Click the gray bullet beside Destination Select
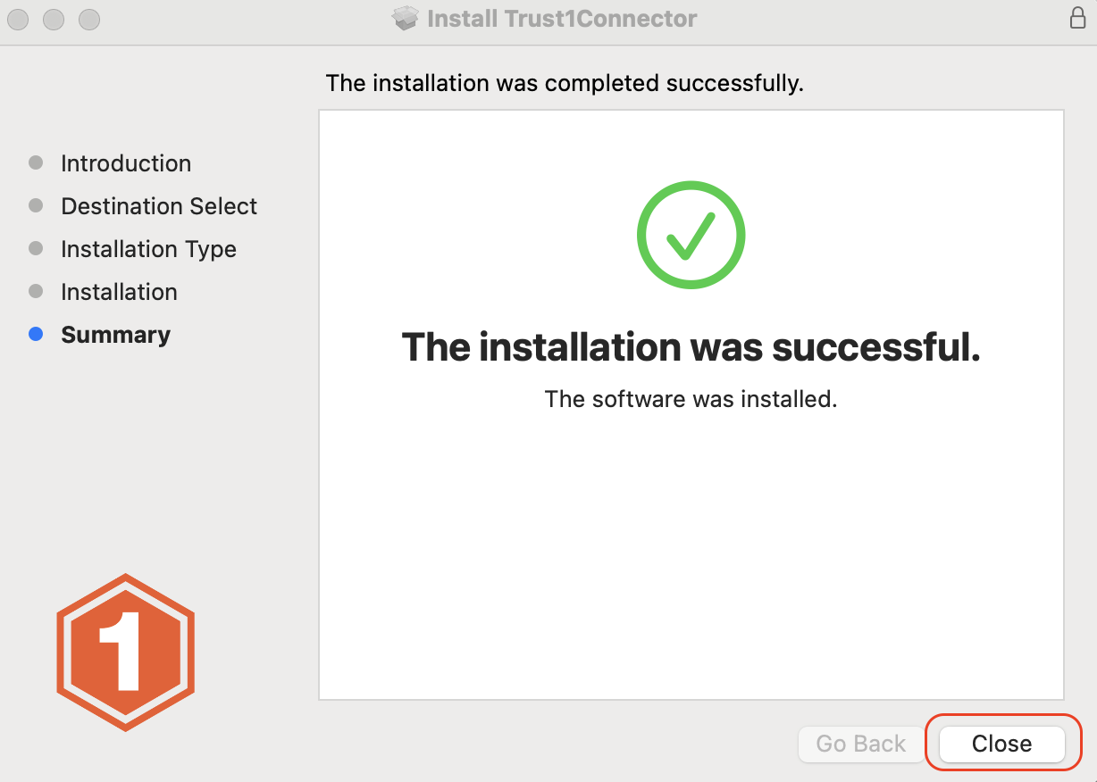The width and height of the screenshot is (1097, 782). tap(36, 205)
